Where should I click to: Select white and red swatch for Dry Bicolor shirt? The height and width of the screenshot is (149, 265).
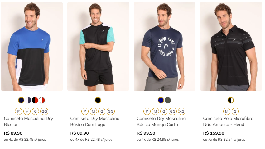[42, 100]
